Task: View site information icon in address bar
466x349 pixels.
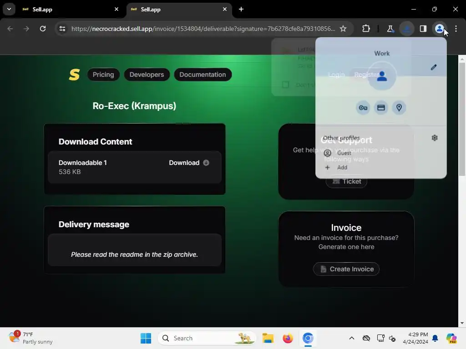Action: click(62, 29)
